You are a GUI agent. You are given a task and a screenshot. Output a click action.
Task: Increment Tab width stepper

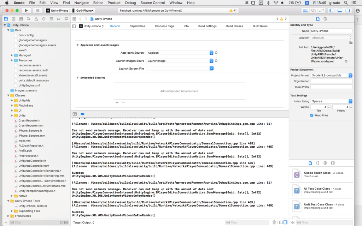click(329, 106)
